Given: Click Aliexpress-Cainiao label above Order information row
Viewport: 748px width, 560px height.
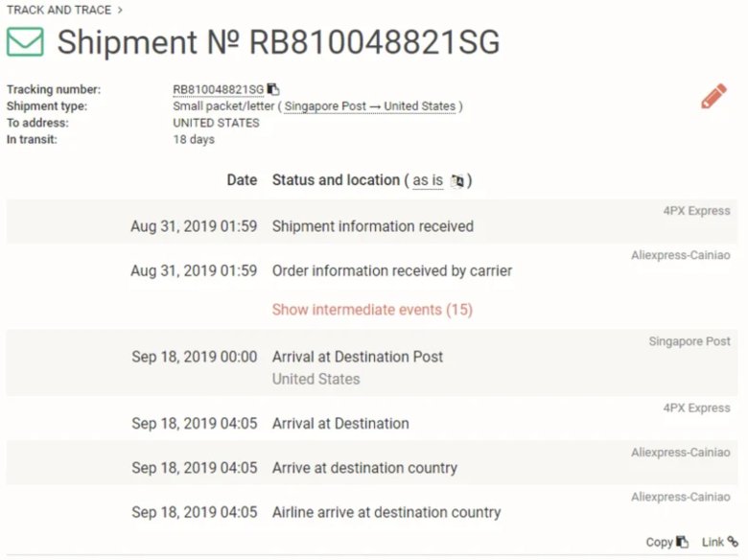Looking at the screenshot, I should (680, 256).
